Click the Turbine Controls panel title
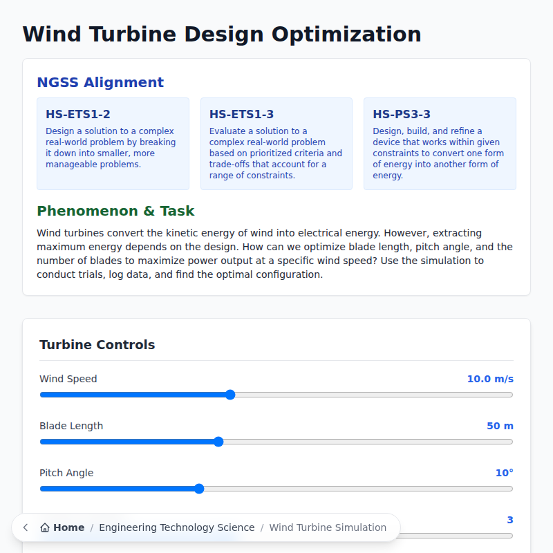The height and width of the screenshot is (553, 553). [97, 344]
